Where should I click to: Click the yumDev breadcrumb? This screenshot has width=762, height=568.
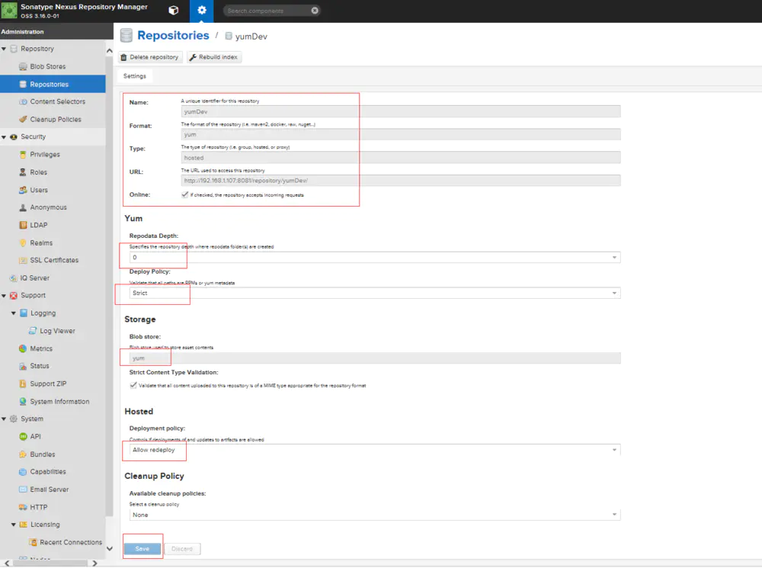click(251, 37)
